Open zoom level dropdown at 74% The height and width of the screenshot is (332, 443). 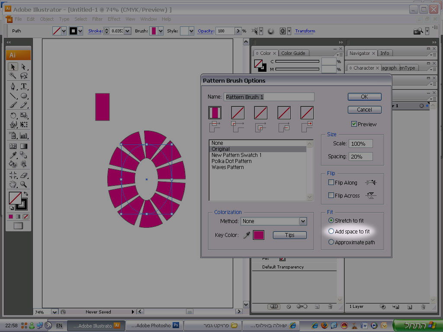coord(55,312)
